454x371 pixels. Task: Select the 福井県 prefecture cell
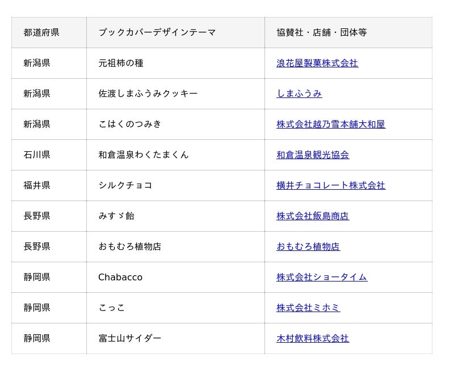pos(37,186)
